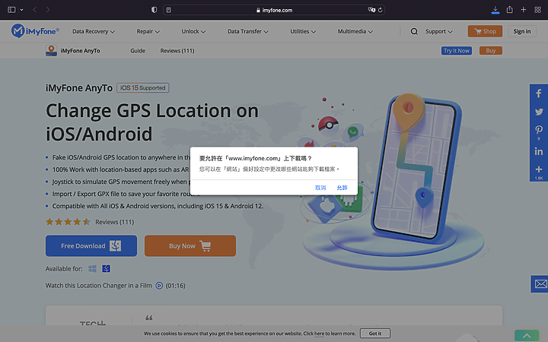Focus the imyfone.com address field

point(274,10)
